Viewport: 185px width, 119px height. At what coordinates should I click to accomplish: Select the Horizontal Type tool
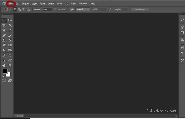pos(10,55)
